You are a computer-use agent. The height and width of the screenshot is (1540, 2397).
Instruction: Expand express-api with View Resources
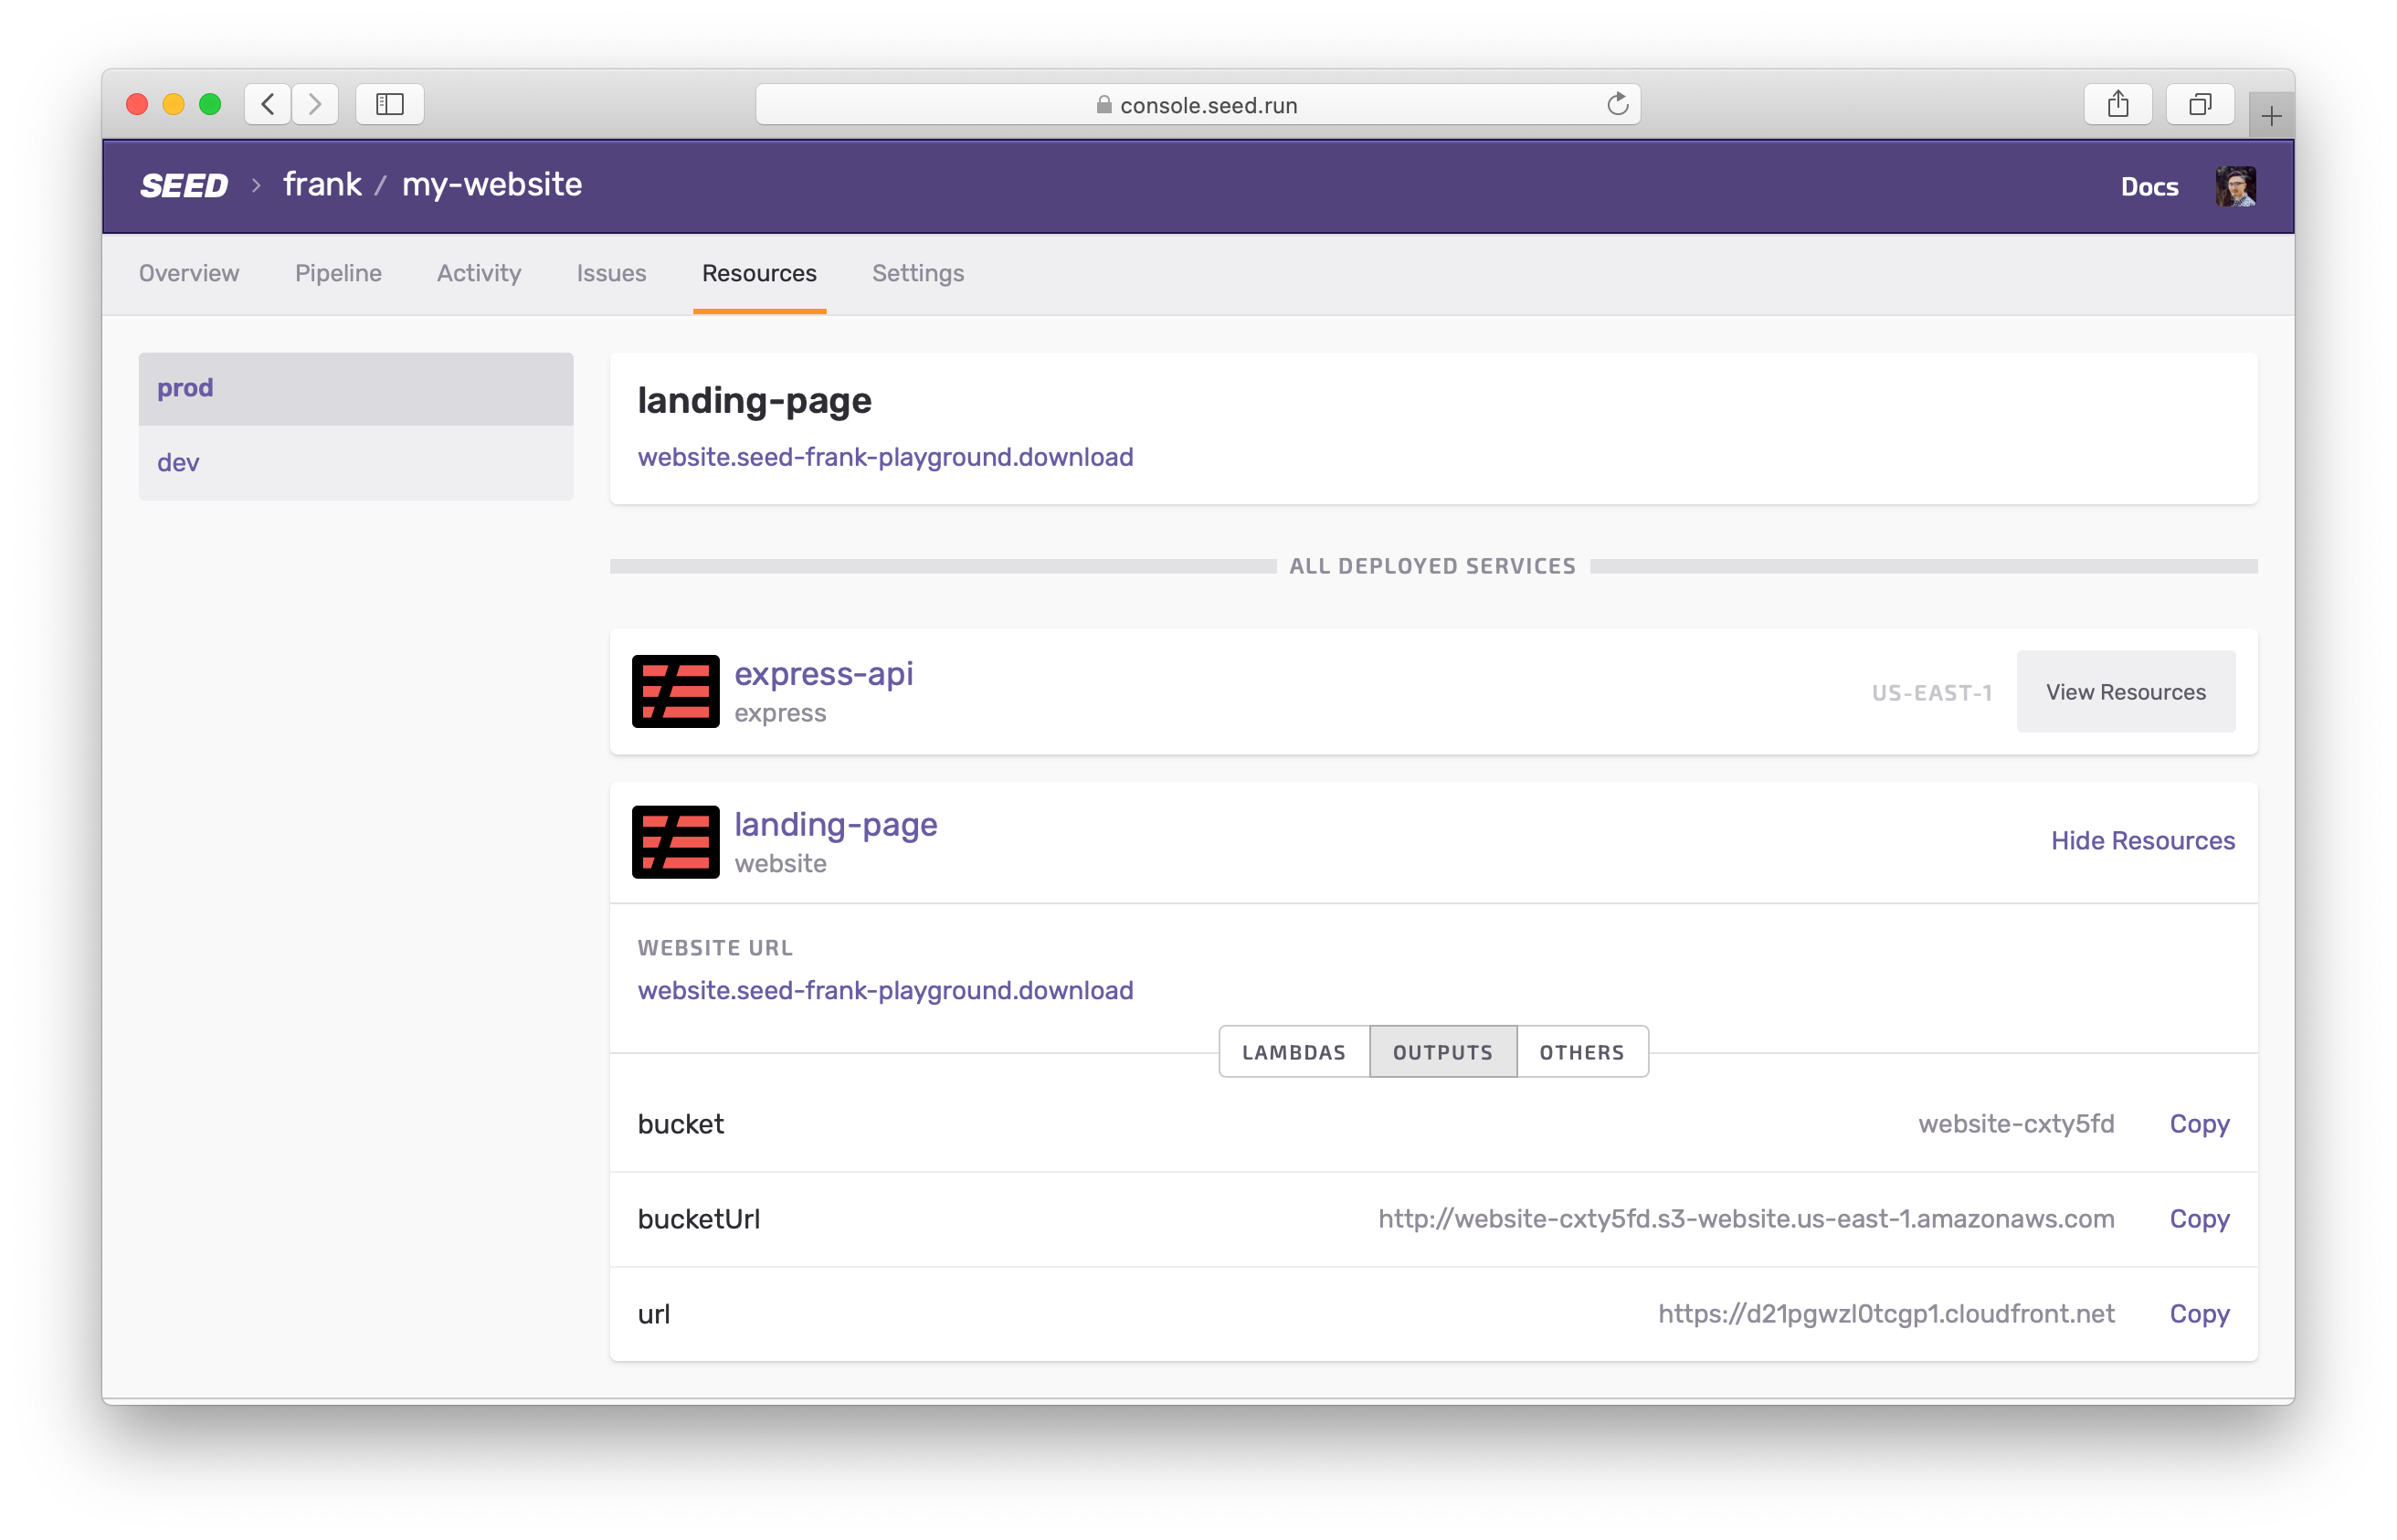click(2125, 692)
